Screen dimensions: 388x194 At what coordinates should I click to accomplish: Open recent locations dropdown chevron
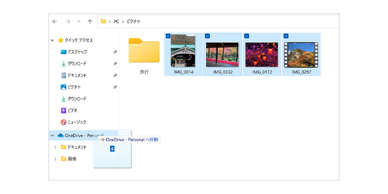point(79,21)
